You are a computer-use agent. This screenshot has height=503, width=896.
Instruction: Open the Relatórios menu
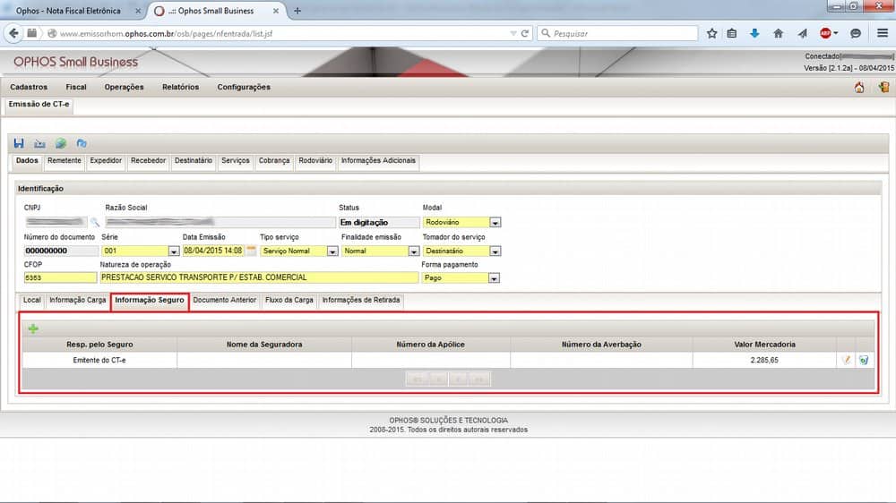click(181, 87)
